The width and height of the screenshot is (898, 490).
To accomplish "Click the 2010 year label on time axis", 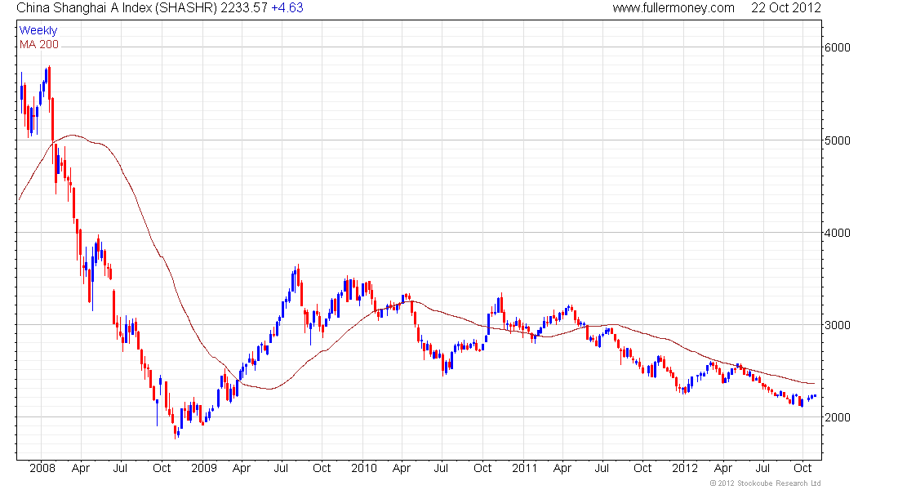I will click(363, 468).
